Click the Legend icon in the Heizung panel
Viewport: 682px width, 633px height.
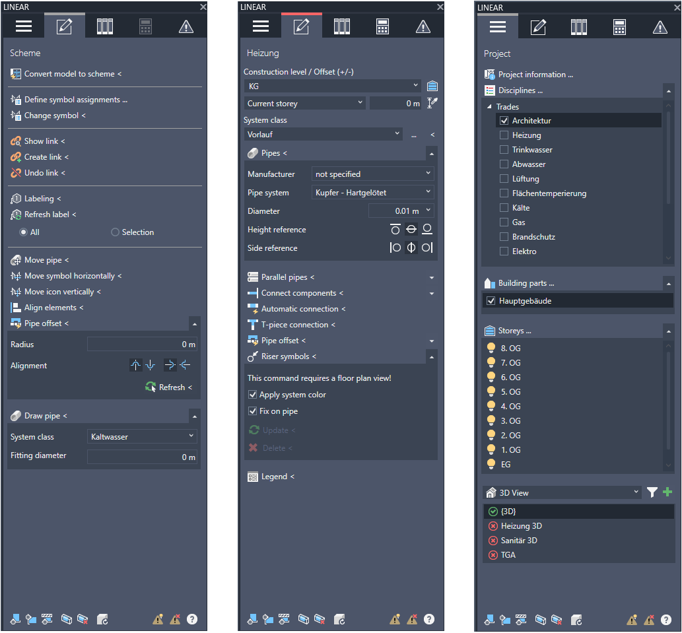[x=252, y=477]
